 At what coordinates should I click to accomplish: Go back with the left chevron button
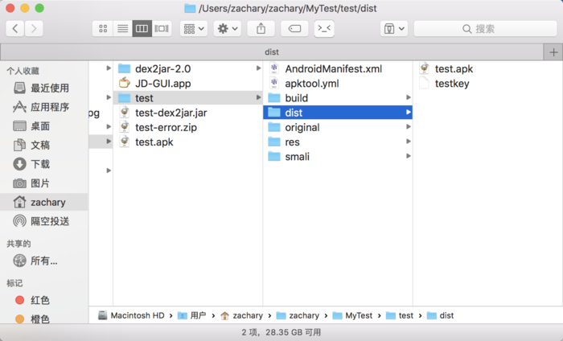(15, 28)
